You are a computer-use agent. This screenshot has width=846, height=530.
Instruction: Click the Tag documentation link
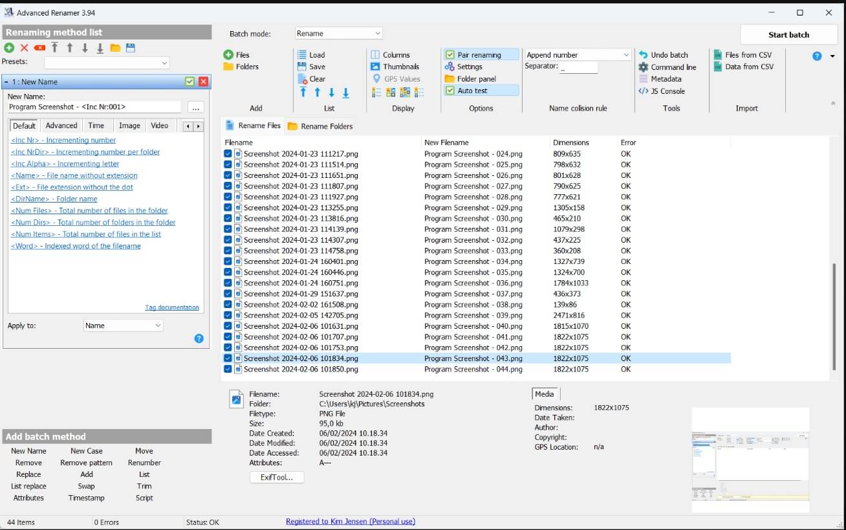coord(172,308)
